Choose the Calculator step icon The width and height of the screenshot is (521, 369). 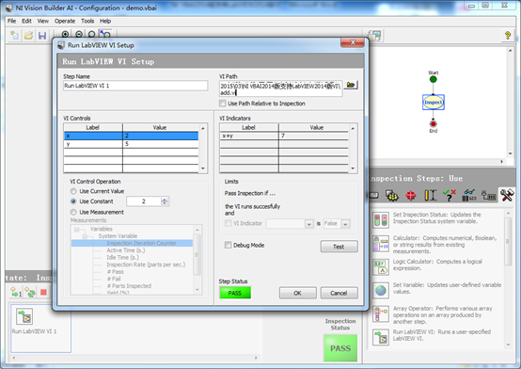pyautogui.click(x=381, y=243)
